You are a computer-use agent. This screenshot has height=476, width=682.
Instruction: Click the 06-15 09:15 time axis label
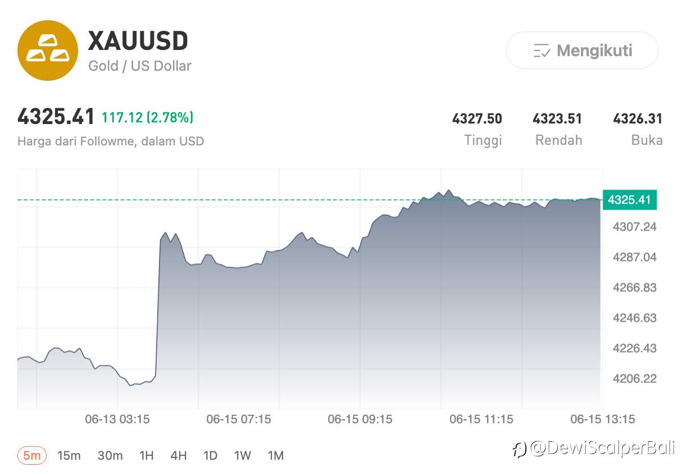click(x=360, y=419)
